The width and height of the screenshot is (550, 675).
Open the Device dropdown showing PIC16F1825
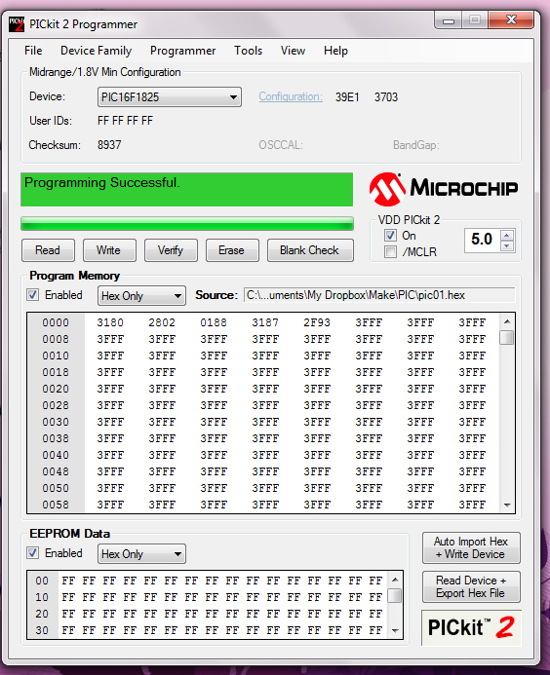pyautogui.click(x=170, y=97)
